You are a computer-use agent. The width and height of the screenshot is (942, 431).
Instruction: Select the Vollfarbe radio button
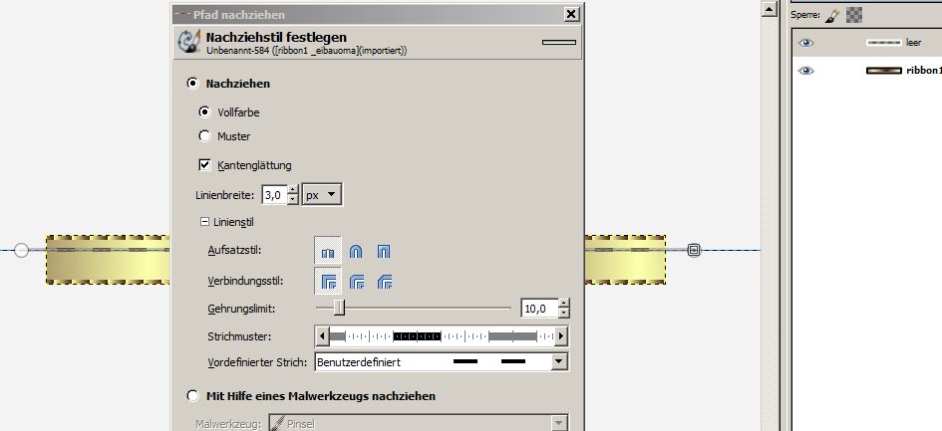point(205,112)
